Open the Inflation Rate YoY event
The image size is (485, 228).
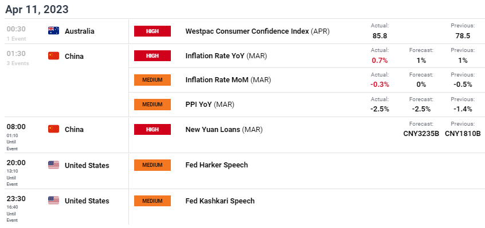(x=226, y=56)
